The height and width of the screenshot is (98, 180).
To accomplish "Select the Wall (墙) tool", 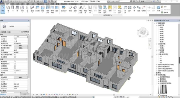I will click(8, 9).
